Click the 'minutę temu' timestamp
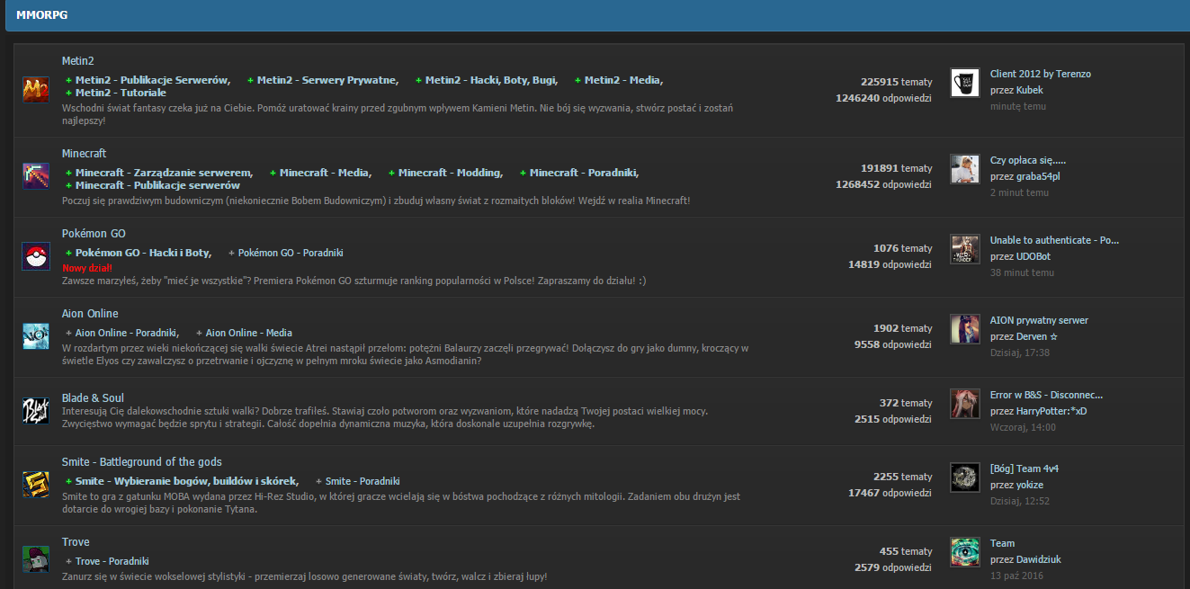1190x589 pixels. [x=1018, y=106]
